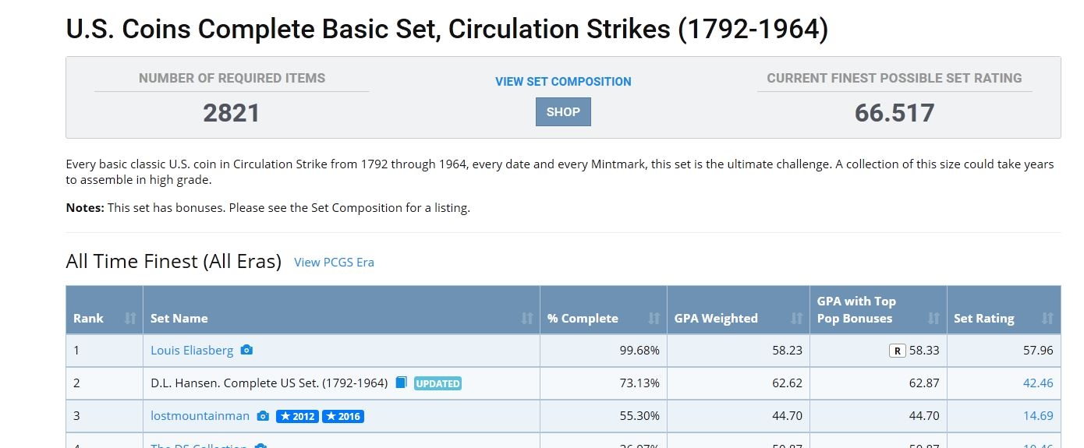Open View Set Composition link
Image resolution: width=1084 pixels, height=448 pixels.
(x=563, y=81)
